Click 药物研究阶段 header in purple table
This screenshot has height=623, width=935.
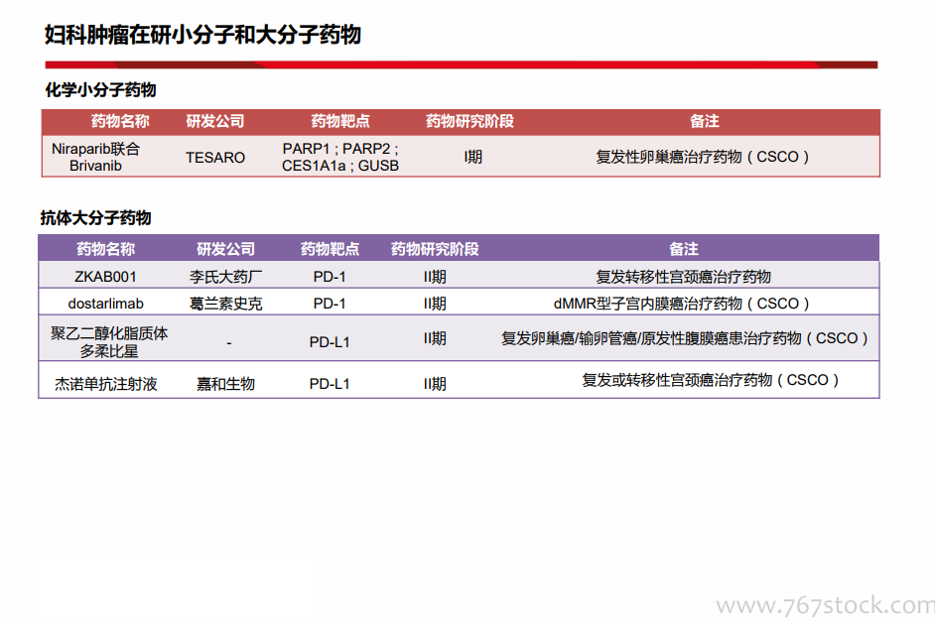pyautogui.click(x=435, y=249)
